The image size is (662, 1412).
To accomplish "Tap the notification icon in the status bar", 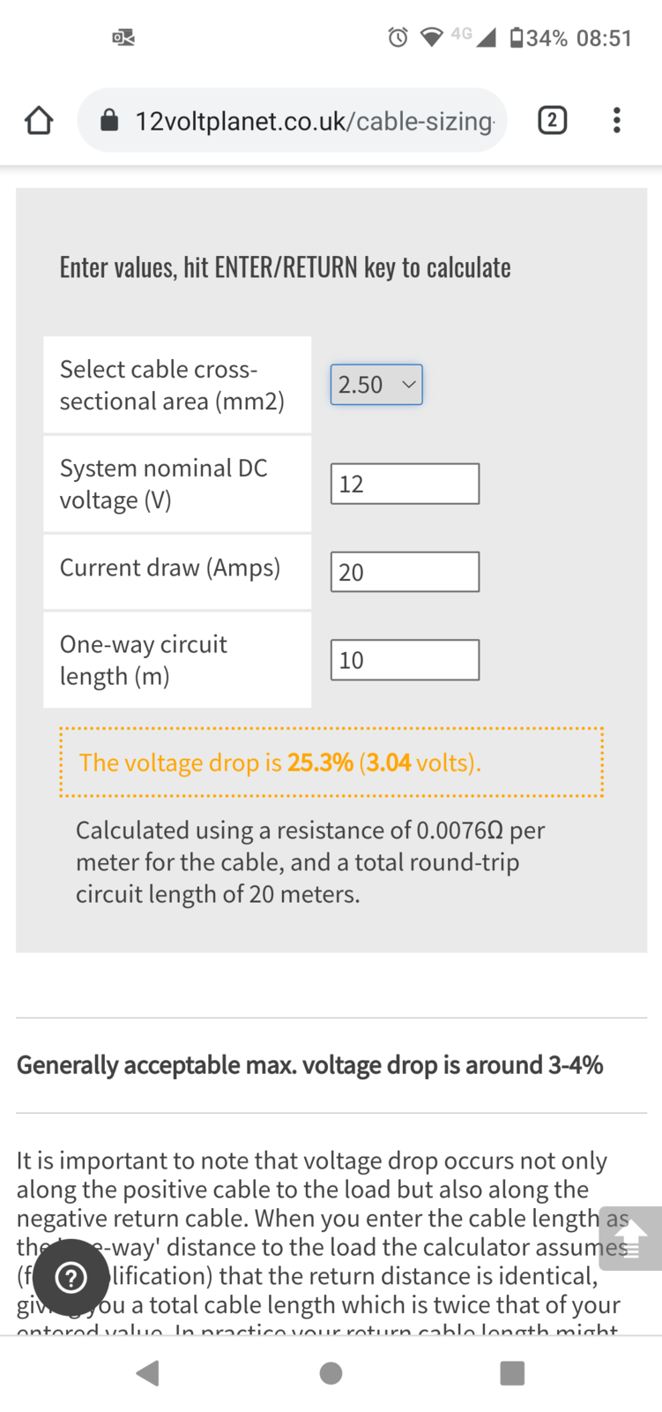I will tap(123, 37).
